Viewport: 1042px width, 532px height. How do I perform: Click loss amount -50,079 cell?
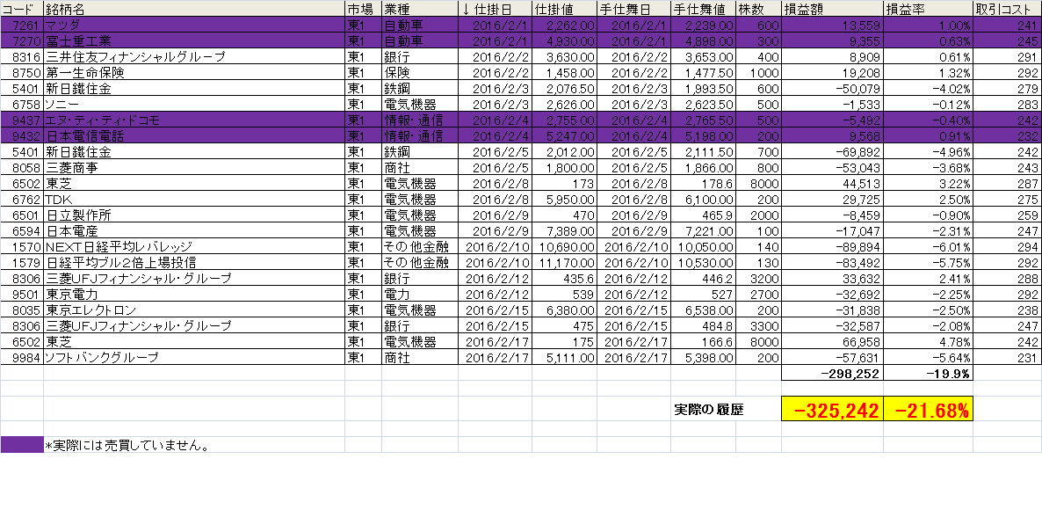pos(832,89)
